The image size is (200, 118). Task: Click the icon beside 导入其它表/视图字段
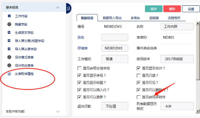point(9,41)
